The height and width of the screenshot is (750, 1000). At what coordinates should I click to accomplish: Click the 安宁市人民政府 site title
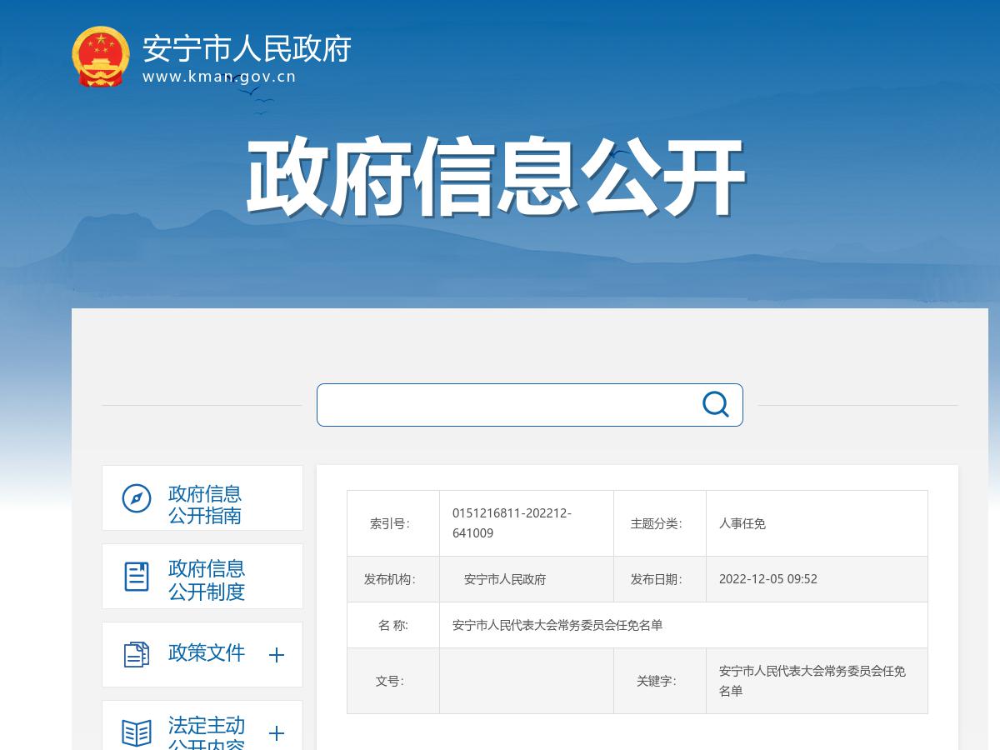[x=247, y=48]
